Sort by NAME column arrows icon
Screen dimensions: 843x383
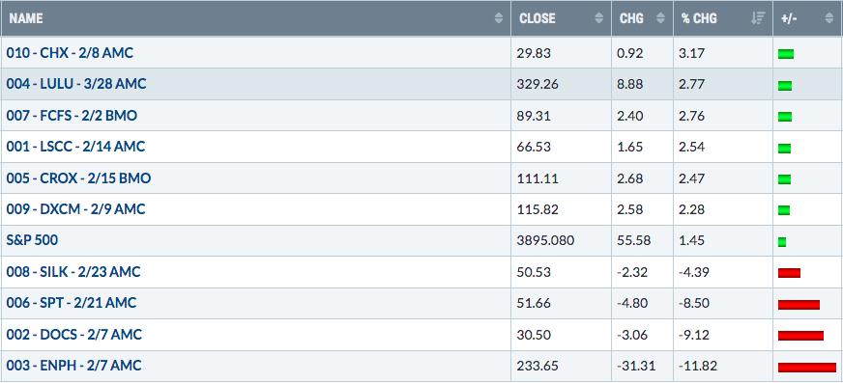[x=499, y=18]
